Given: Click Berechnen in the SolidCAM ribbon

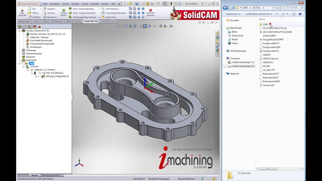Looking at the screenshot, I should point(50,17).
